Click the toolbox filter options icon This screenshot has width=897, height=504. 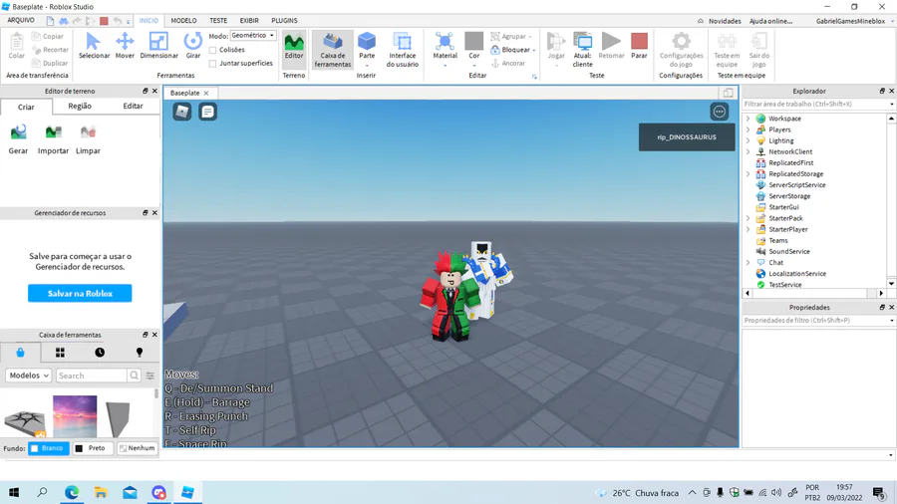[149, 376]
